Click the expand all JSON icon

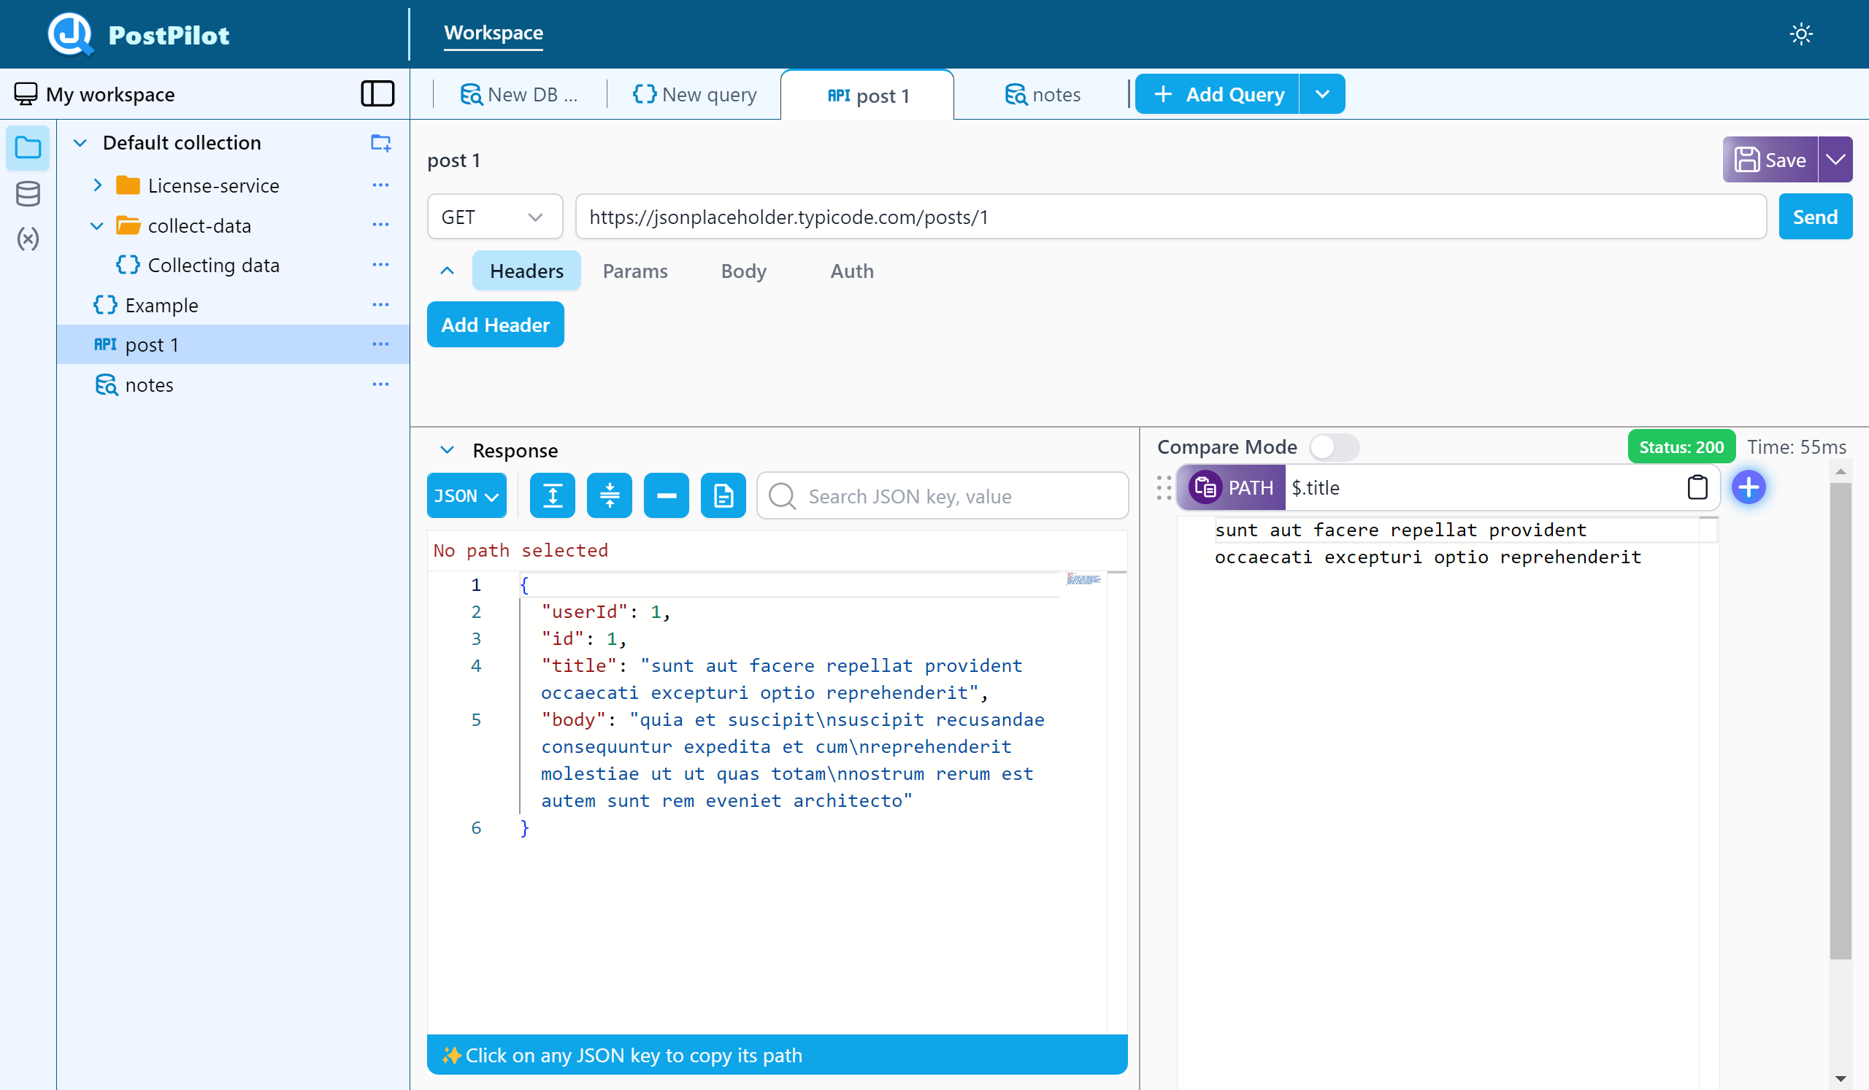pos(552,495)
